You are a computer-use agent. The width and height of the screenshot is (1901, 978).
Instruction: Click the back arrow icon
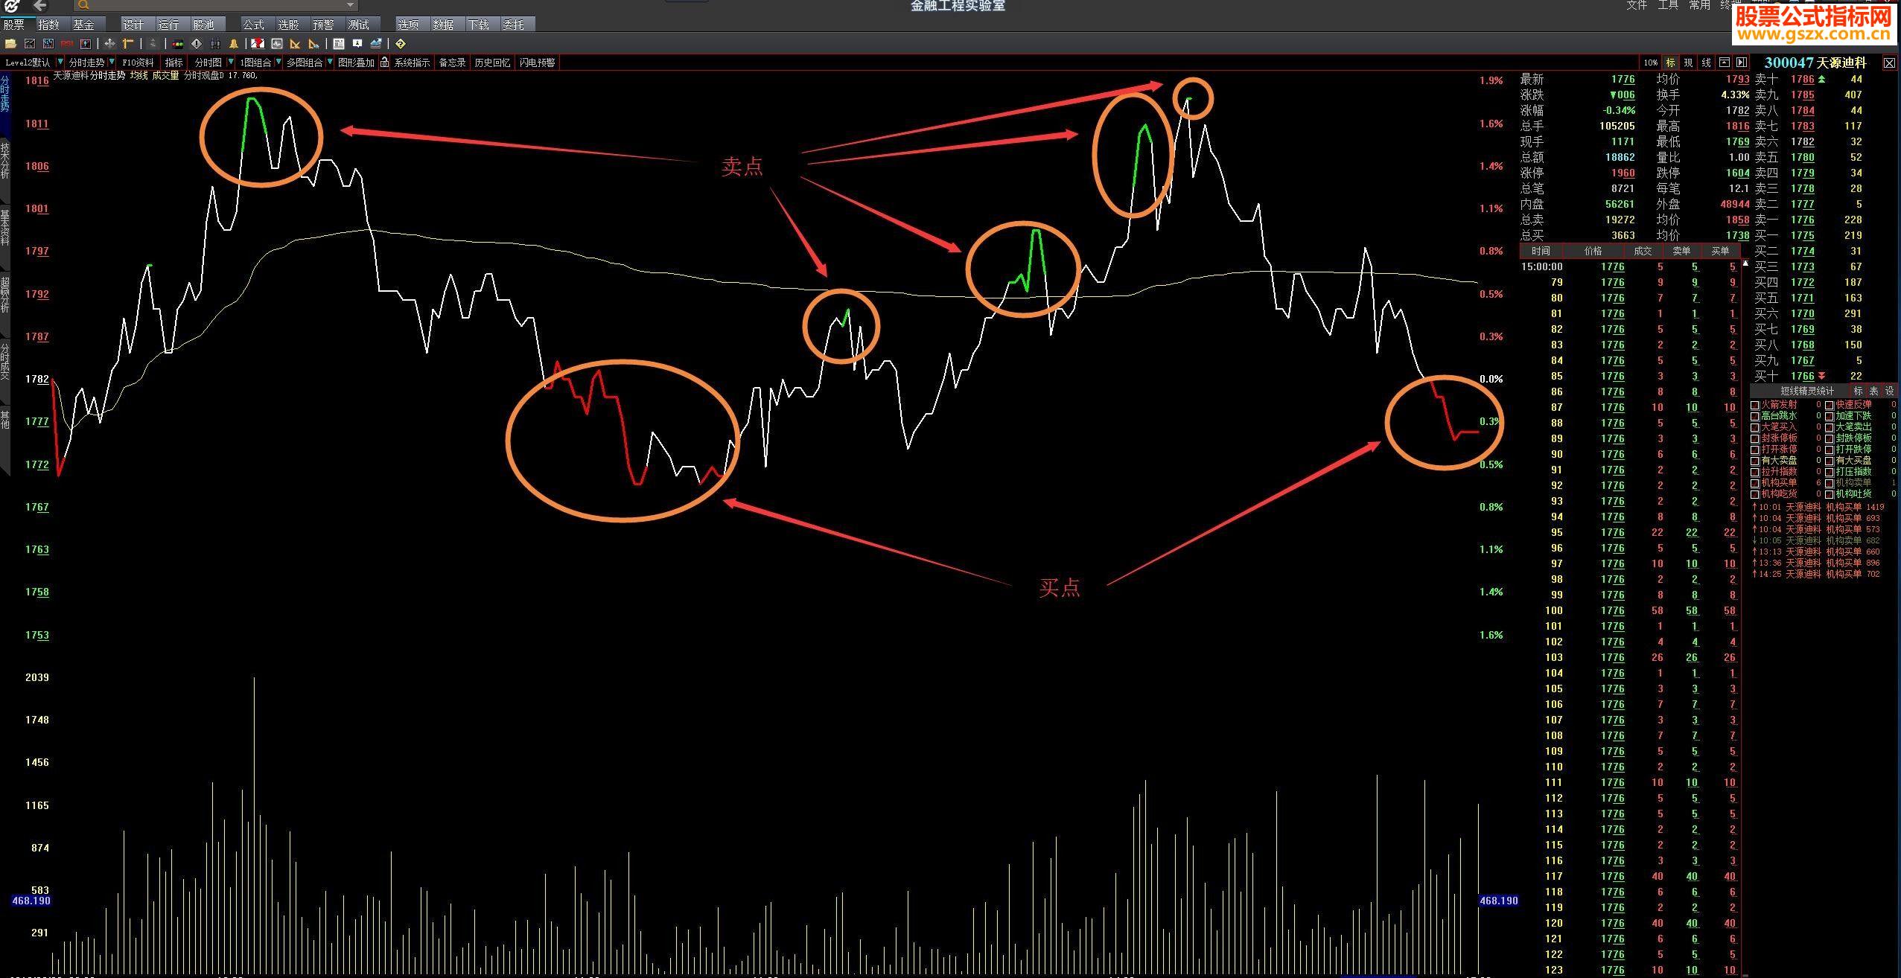coord(40,6)
